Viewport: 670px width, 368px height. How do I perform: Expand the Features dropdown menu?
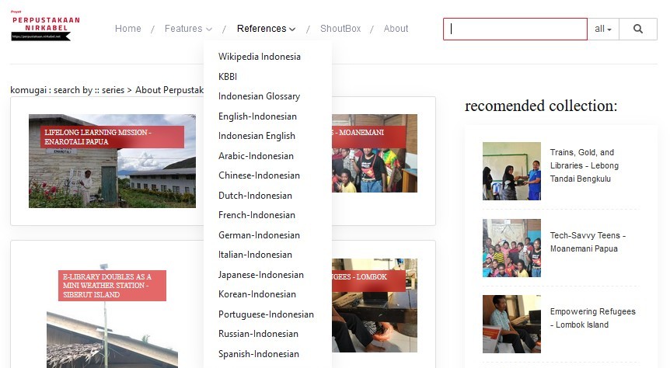click(x=188, y=29)
